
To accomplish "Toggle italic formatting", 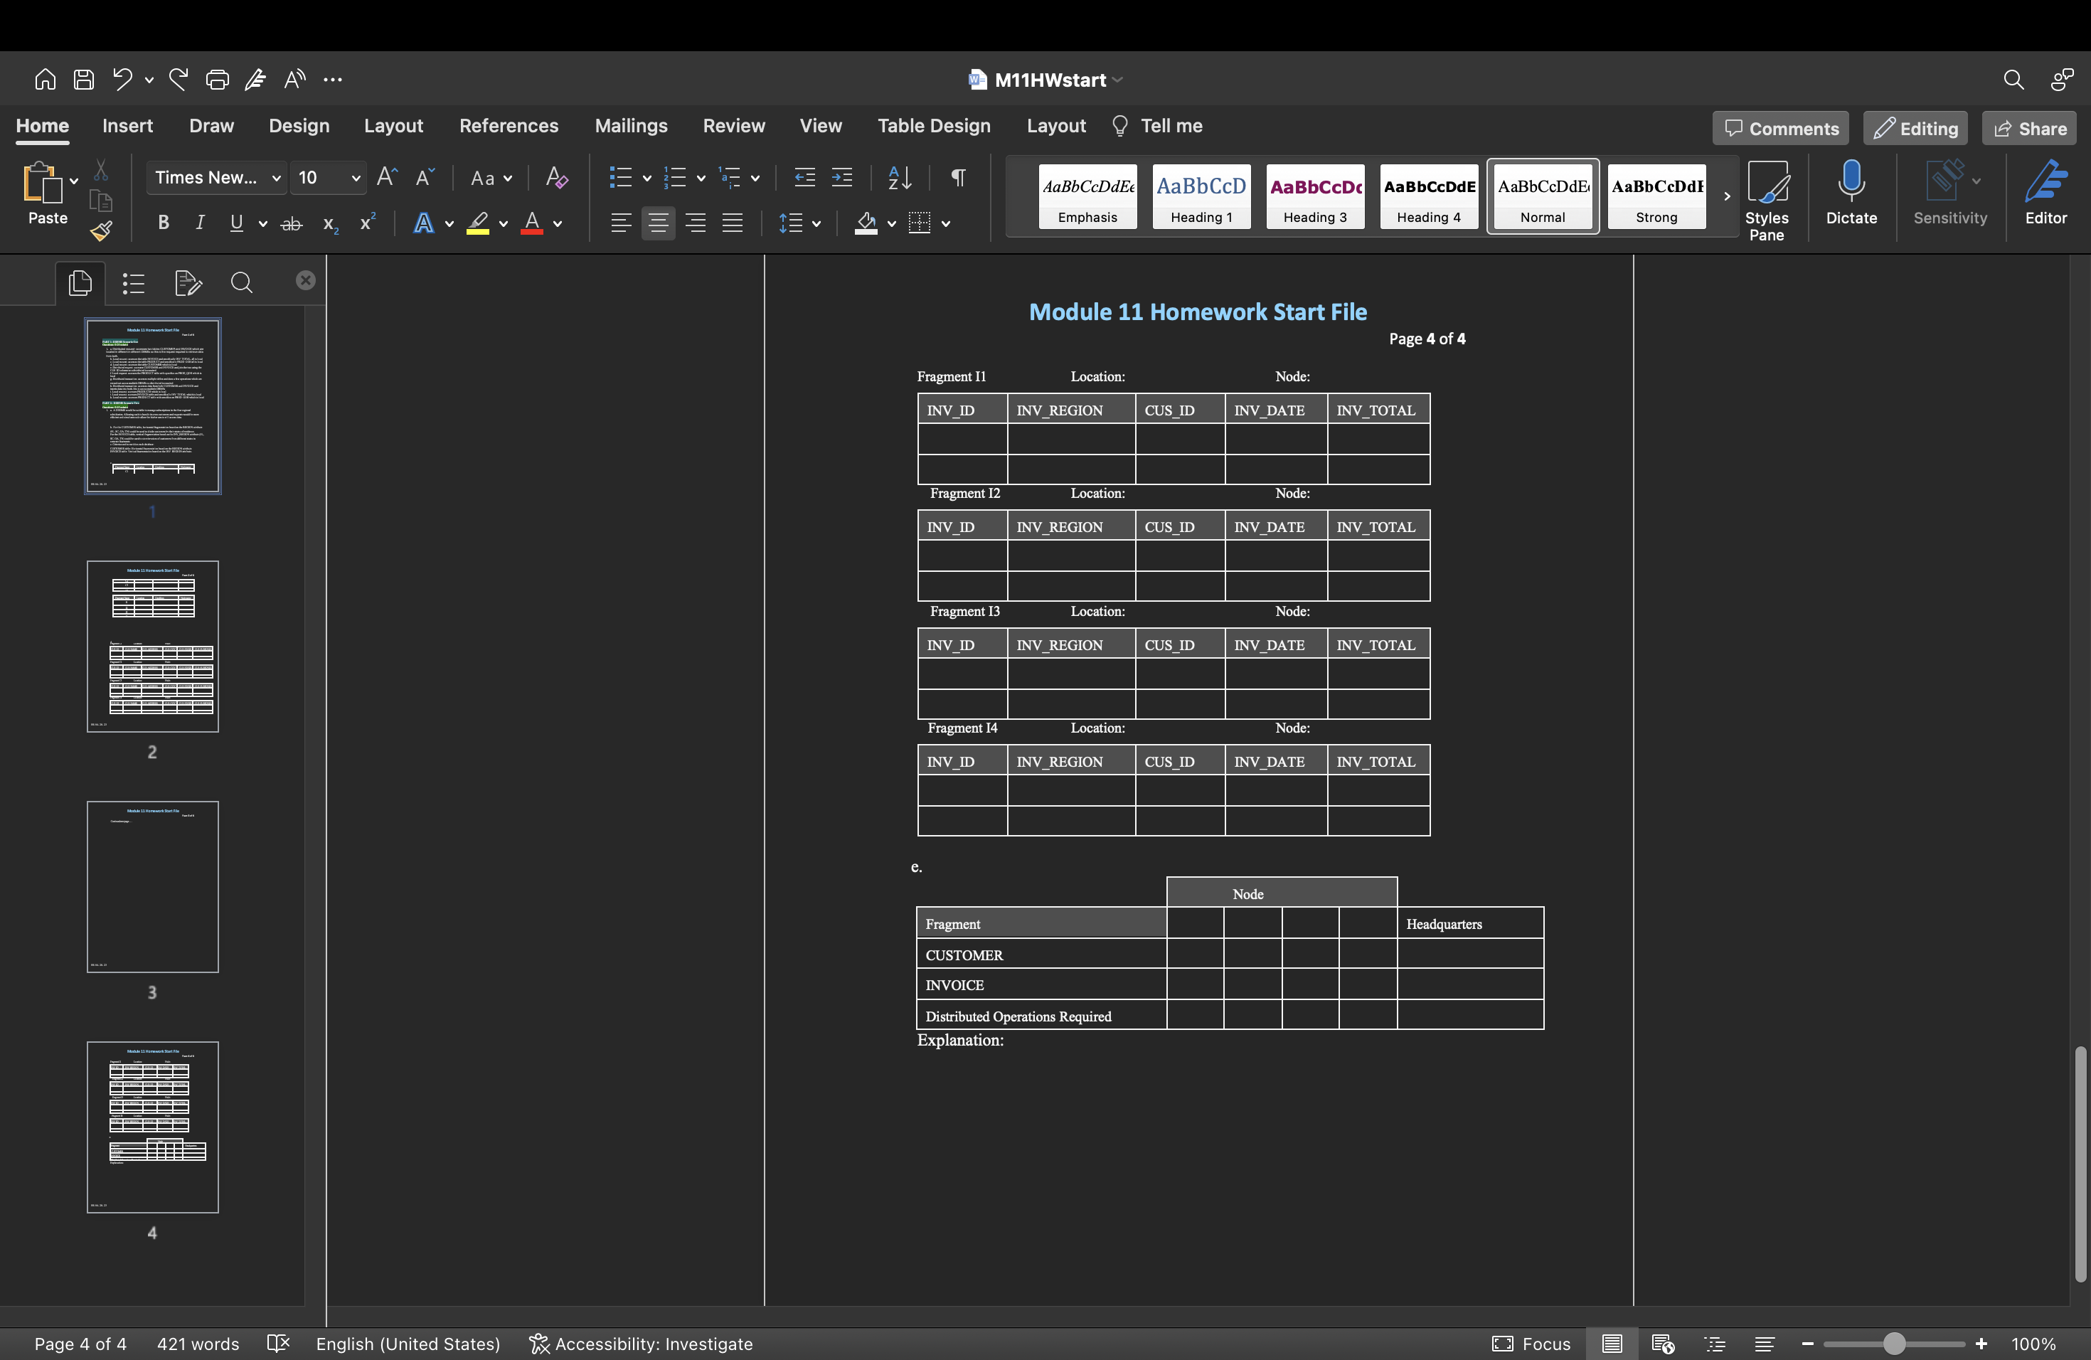I will (x=199, y=223).
